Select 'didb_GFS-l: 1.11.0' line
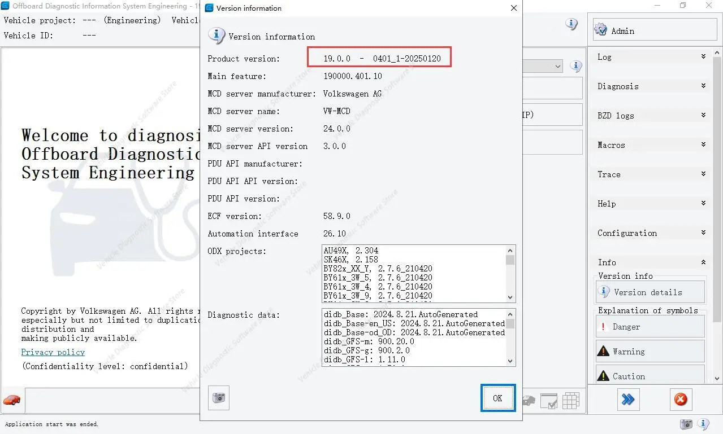This screenshot has height=434, width=723. [x=365, y=360]
